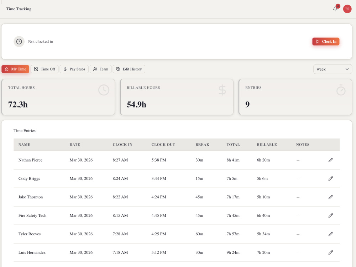Click the 72.3h total hours value
This screenshot has width=356, height=267.
[18, 104]
